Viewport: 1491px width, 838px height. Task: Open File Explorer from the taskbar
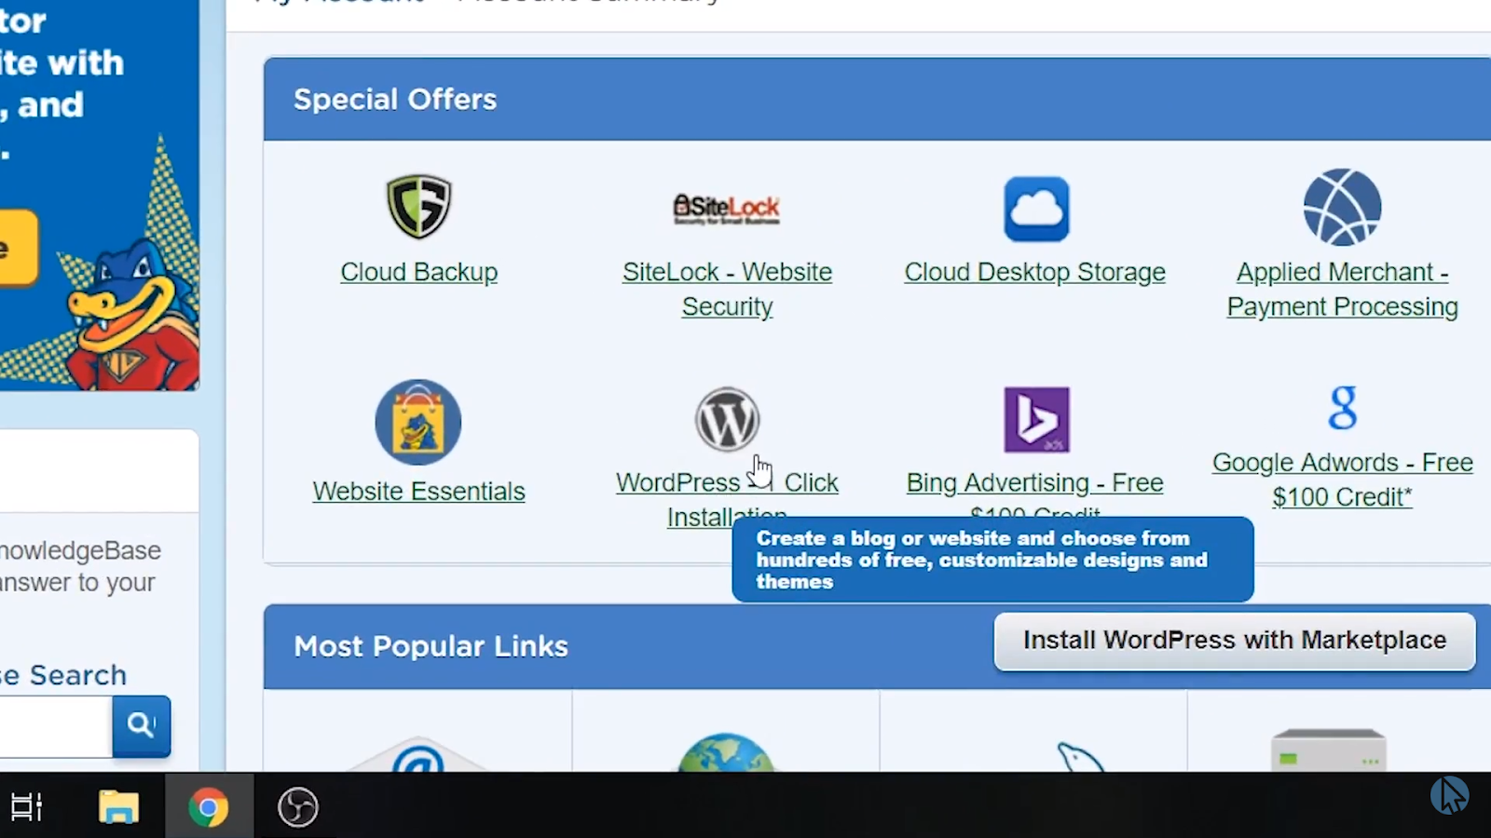pos(118,806)
